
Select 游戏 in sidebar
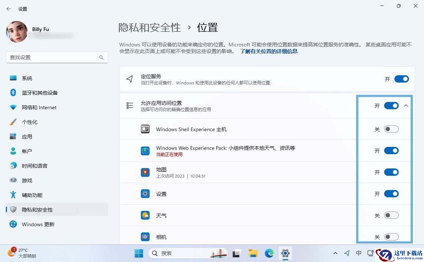[57, 180]
